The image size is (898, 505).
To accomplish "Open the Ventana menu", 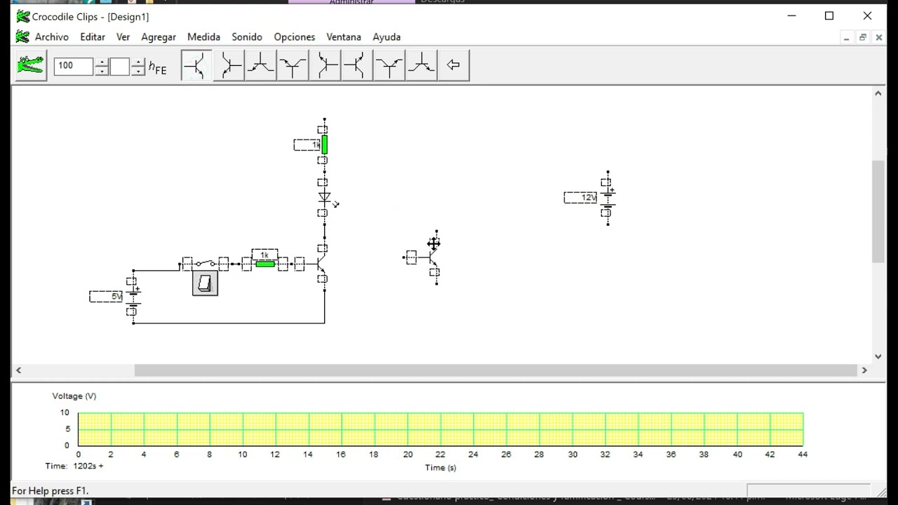I will click(344, 37).
